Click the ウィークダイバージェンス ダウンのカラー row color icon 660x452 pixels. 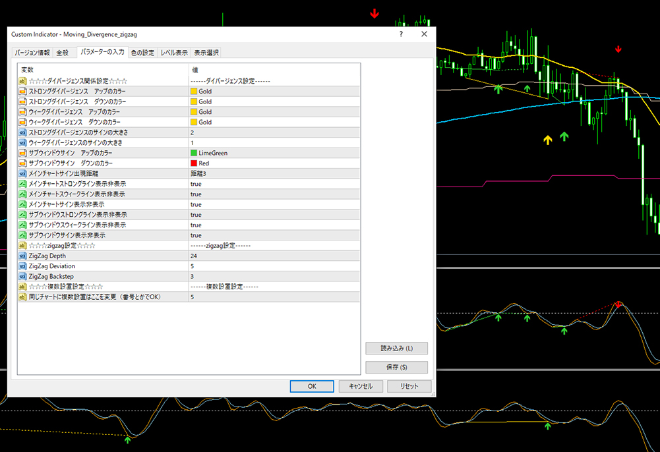(22, 122)
